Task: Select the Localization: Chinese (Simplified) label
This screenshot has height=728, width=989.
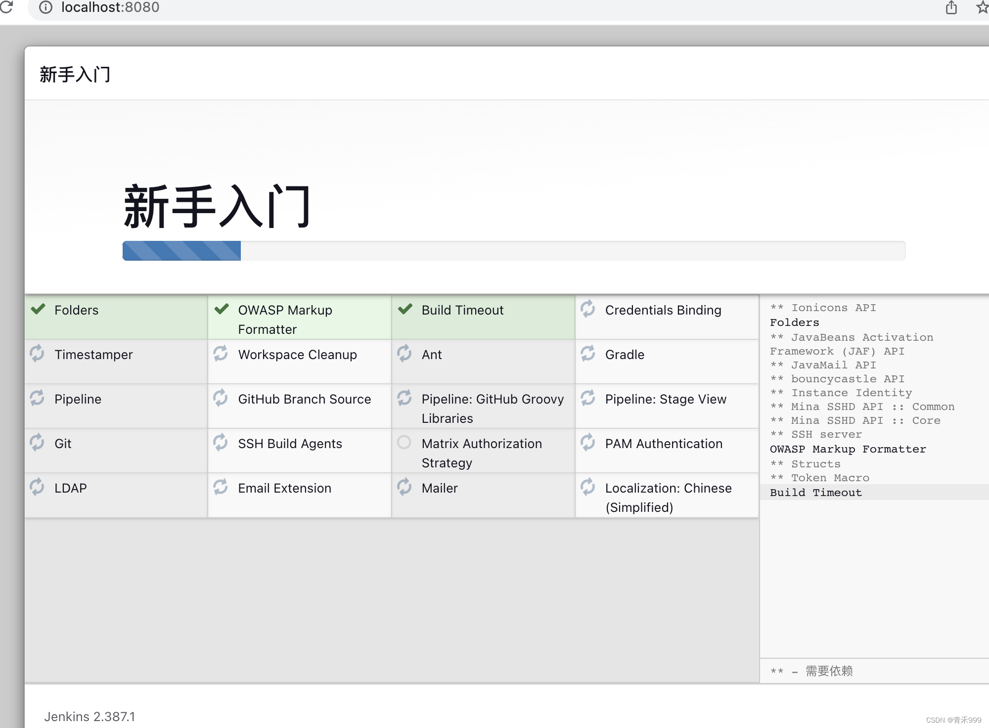Action: 668,498
